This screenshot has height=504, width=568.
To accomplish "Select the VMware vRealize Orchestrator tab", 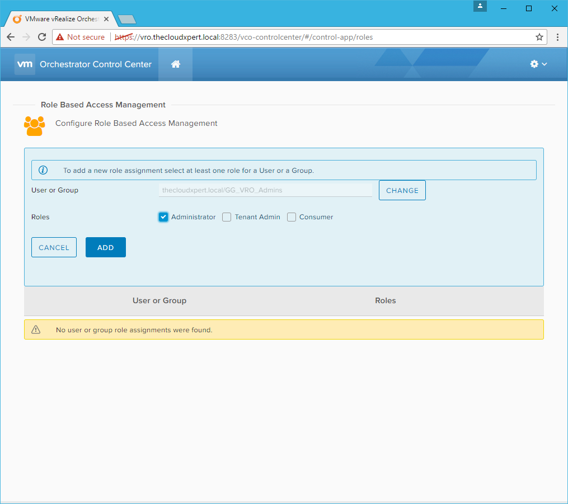I will click(59, 19).
